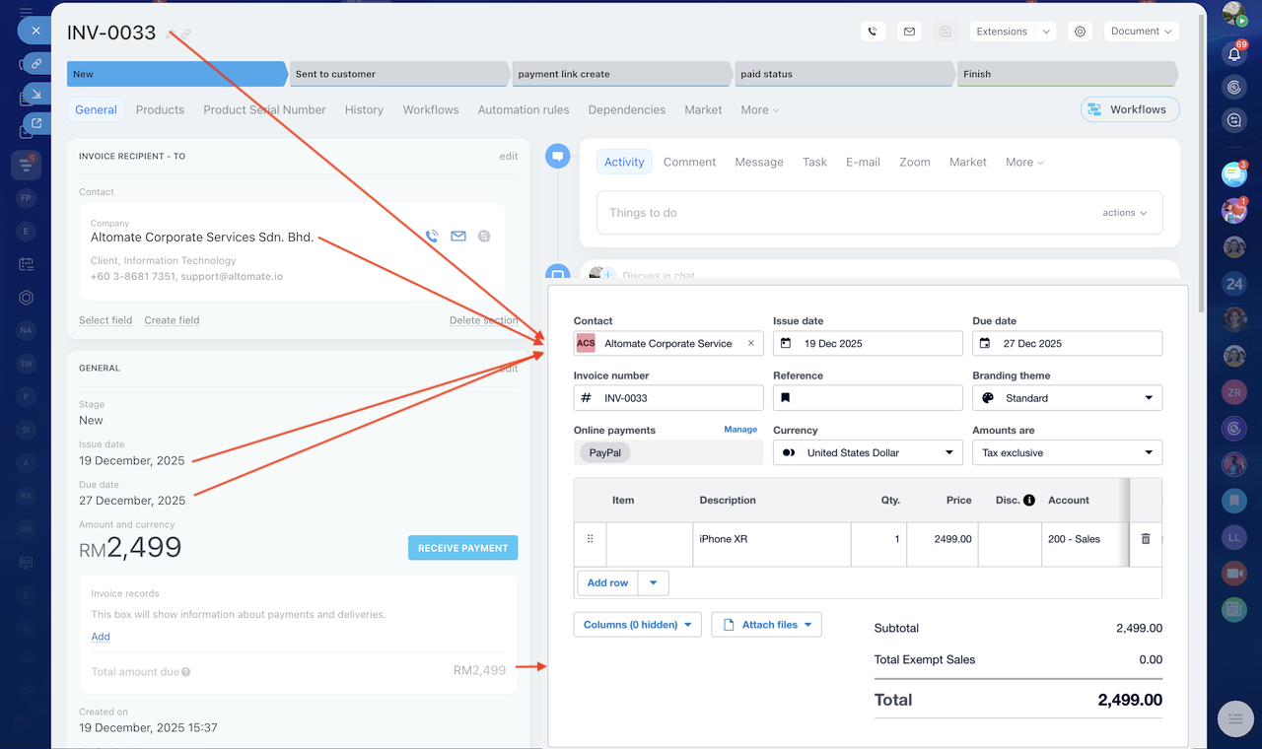Copy invoice link icon next to INV-0033
The width and height of the screenshot is (1262, 749).
[x=185, y=34]
